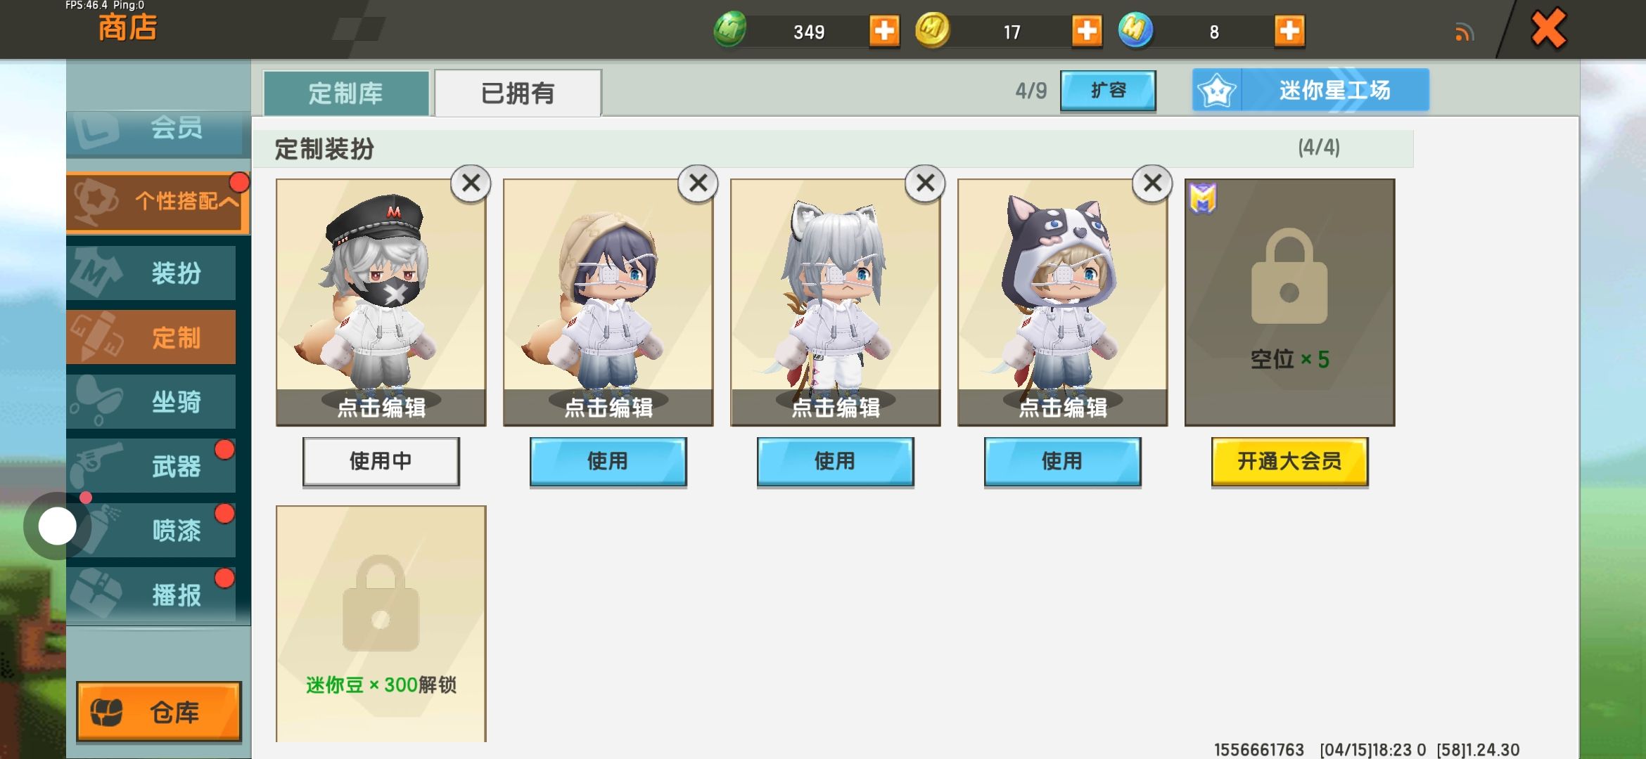
Task: Click 使用 under the beige hoodie outfit
Action: (x=608, y=461)
